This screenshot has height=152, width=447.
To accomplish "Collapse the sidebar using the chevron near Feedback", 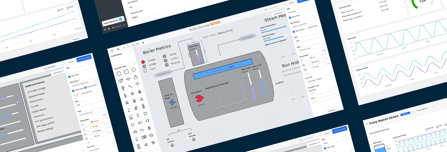I will [x=124, y=25].
